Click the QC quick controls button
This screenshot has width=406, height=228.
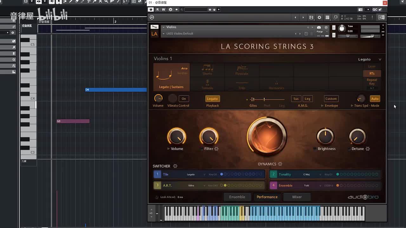click(375, 9)
